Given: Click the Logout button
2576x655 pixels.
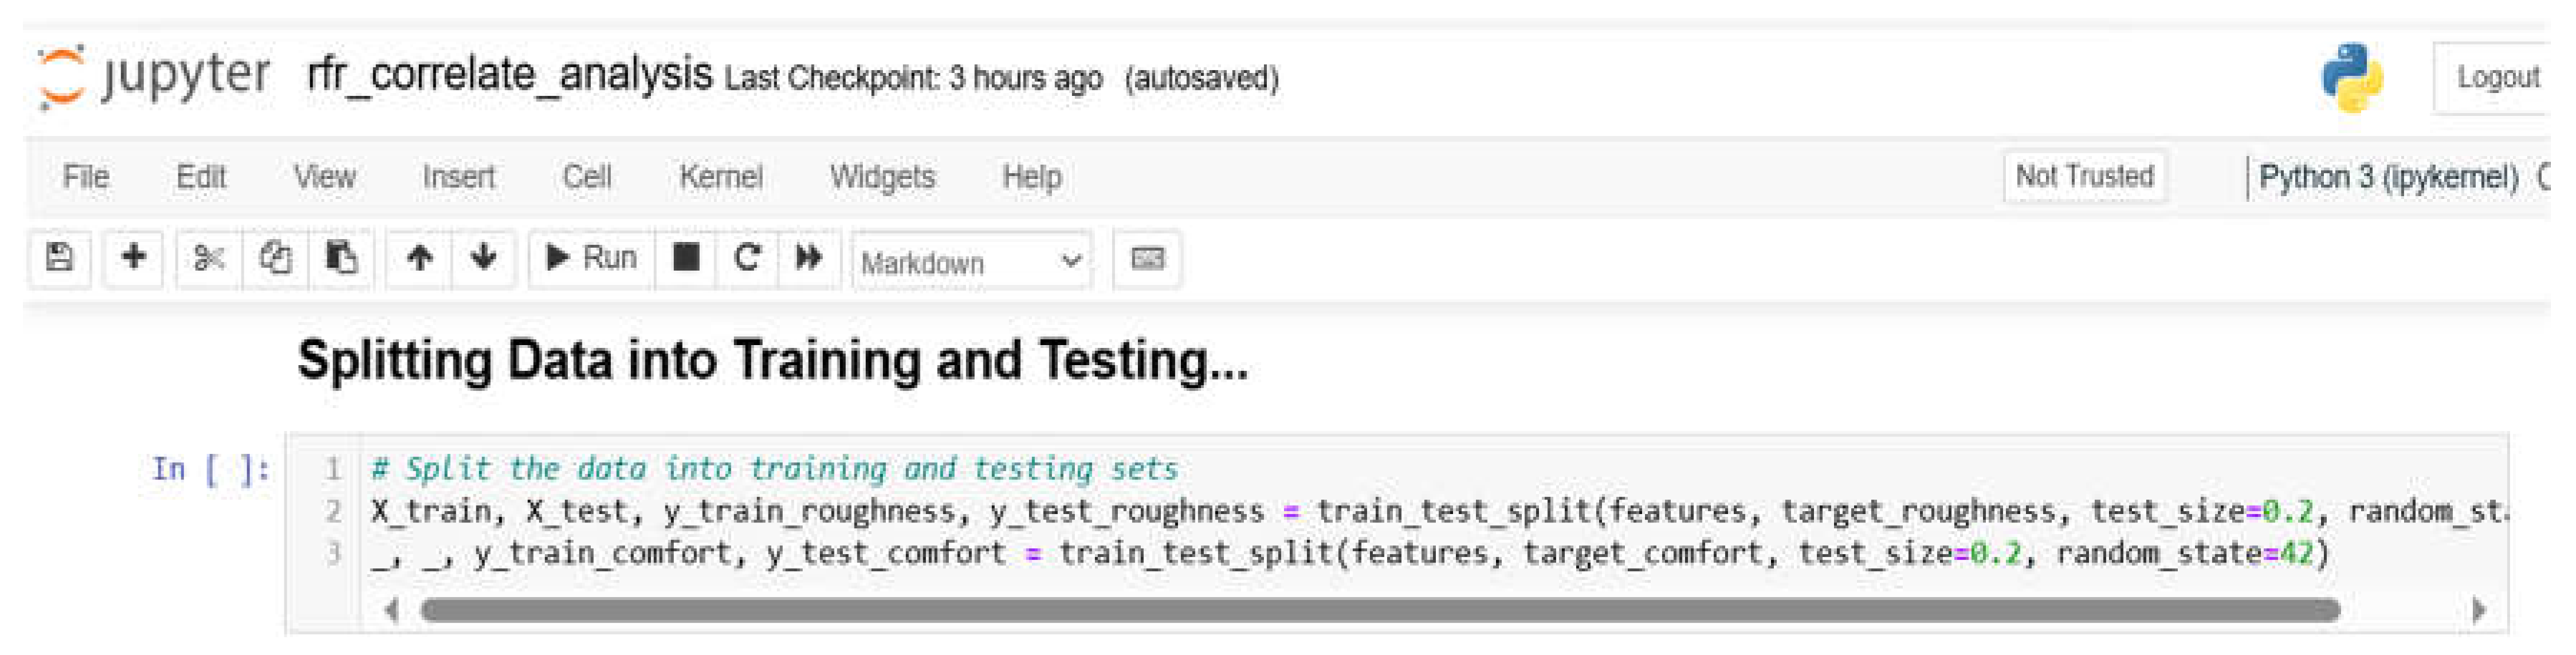Looking at the screenshot, I should coord(2497,78).
